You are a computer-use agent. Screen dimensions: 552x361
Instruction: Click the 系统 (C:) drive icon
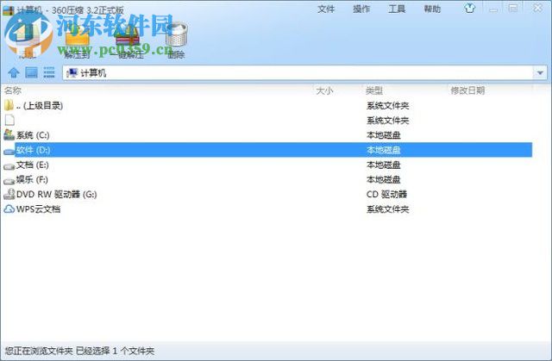[9, 134]
